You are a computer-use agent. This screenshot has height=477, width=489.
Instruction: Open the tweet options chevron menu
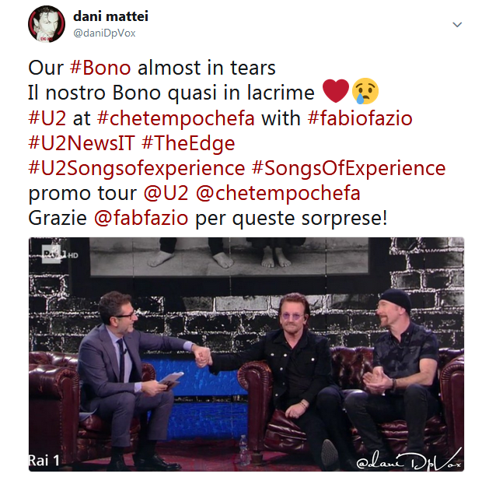click(457, 25)
